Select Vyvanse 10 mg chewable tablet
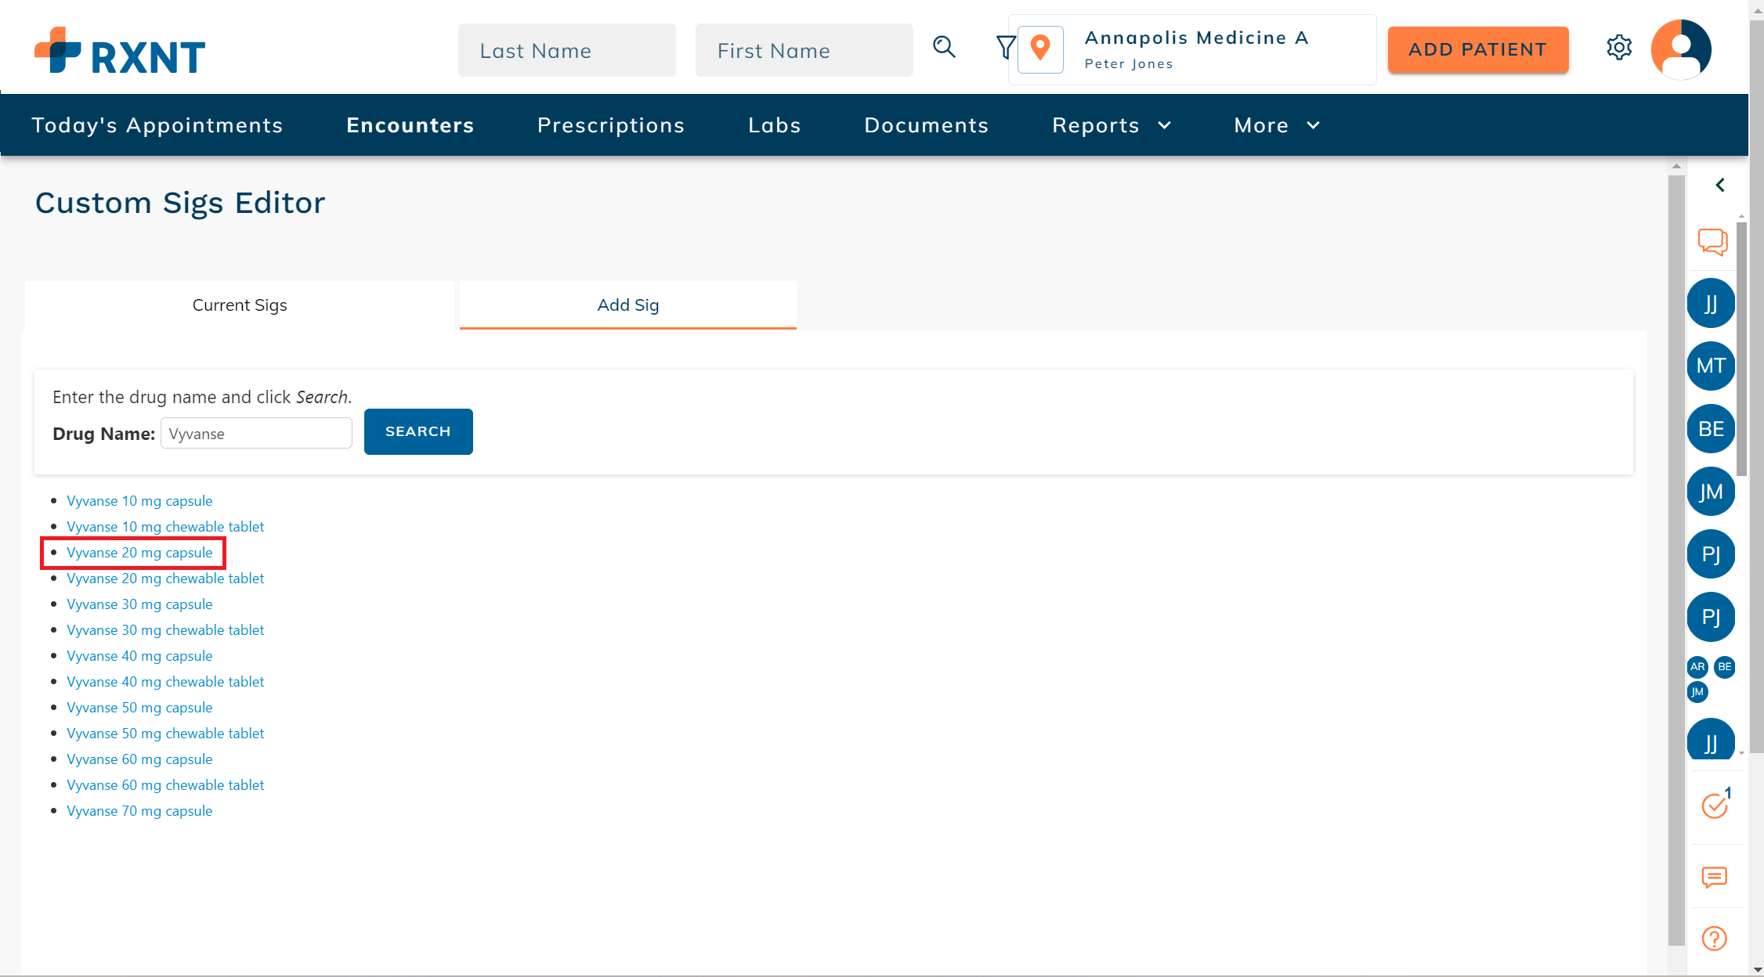The image size is (1764, 977). (x=165, y=527)
